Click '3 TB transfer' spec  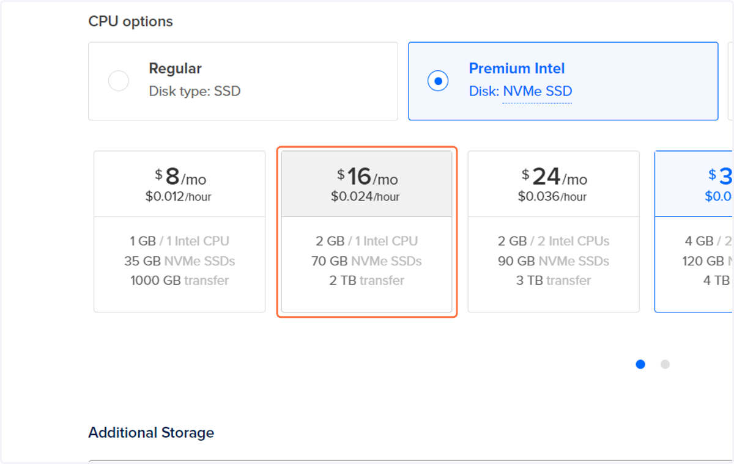(x=554, y=281)
